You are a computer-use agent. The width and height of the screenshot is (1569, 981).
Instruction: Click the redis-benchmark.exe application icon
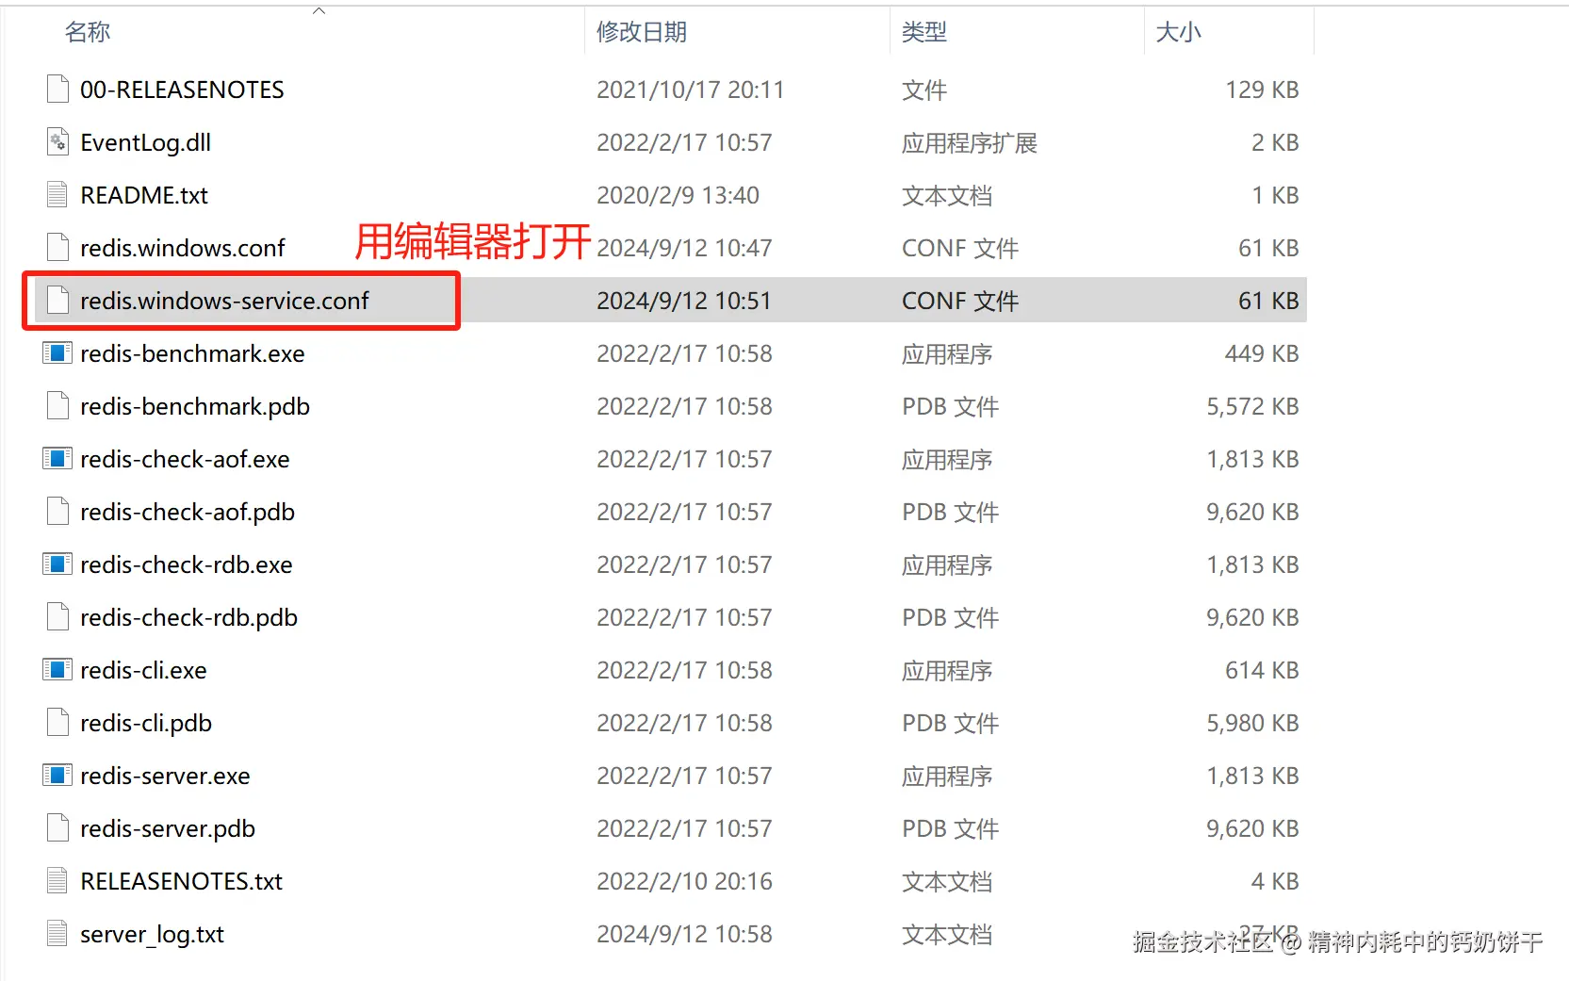(57, 353)
